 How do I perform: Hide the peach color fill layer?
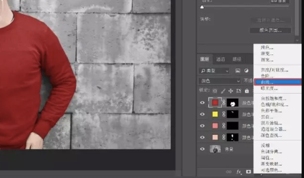point(202,137)
